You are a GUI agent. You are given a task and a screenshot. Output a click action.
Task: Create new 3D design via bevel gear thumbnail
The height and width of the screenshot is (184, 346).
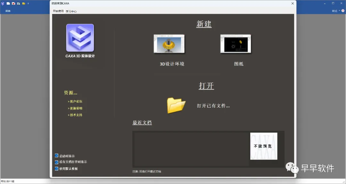169,44
